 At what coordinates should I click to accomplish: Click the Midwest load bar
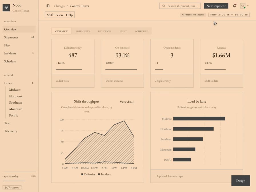199,119
